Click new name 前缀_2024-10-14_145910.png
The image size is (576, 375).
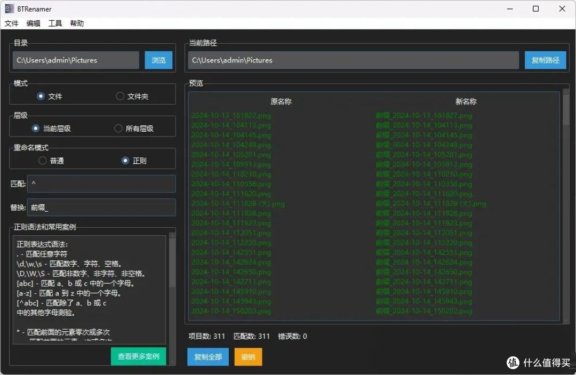[x=424, y=292]
